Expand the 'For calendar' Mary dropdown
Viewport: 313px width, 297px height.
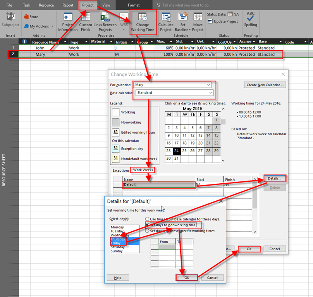coord(209,85)
